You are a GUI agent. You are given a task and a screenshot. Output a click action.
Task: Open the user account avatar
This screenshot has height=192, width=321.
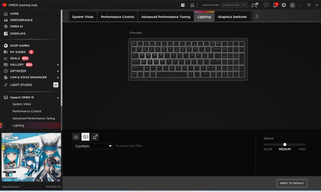coord(292,5)
